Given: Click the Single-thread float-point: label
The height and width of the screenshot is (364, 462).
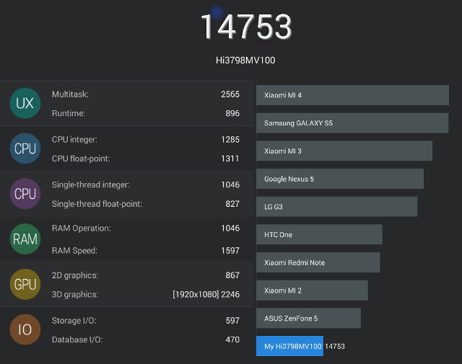Looking at the screenshot, I should [x=97, y=204].
